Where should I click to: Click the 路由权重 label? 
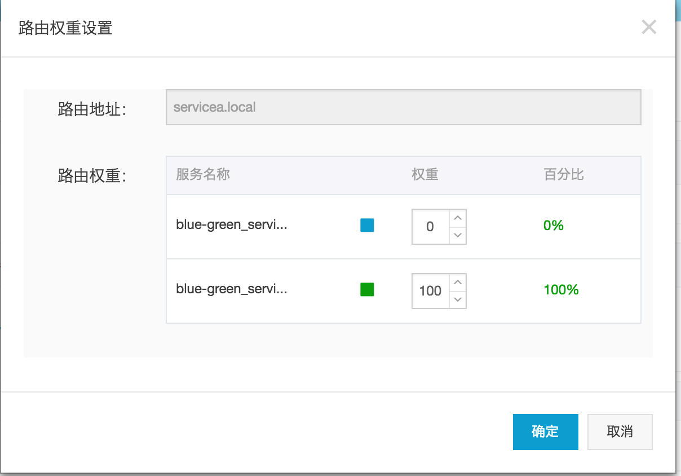click(92, 175)
